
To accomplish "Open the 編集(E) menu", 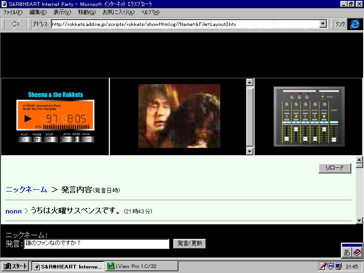I will pos(38,13).
